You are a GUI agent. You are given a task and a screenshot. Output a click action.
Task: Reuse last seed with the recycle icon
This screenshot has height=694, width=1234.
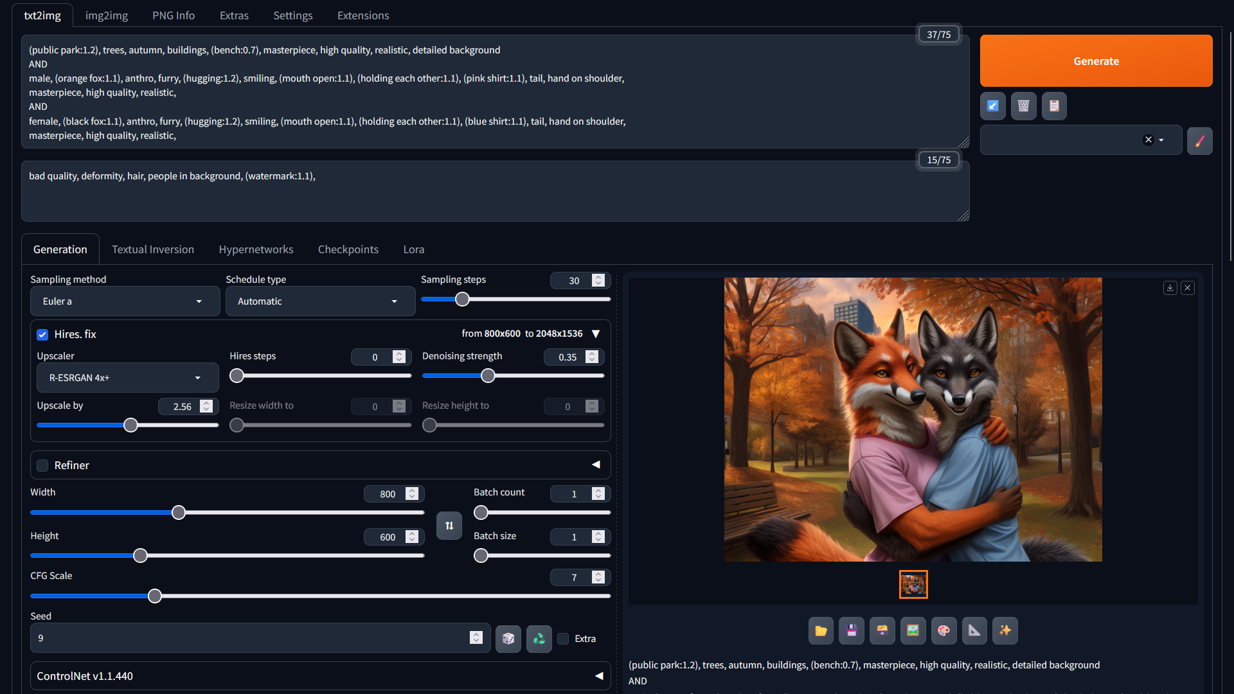click(539, 639)
